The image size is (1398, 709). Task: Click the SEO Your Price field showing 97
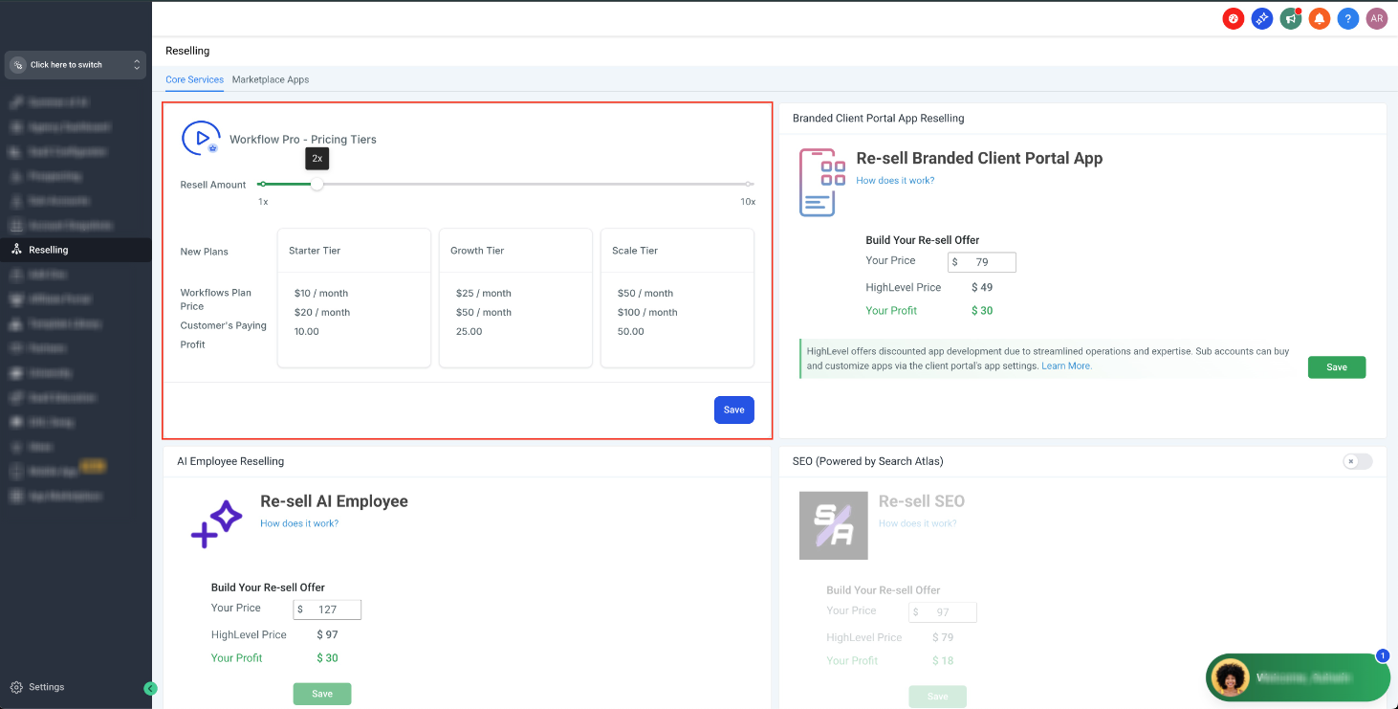click(943, 612)
